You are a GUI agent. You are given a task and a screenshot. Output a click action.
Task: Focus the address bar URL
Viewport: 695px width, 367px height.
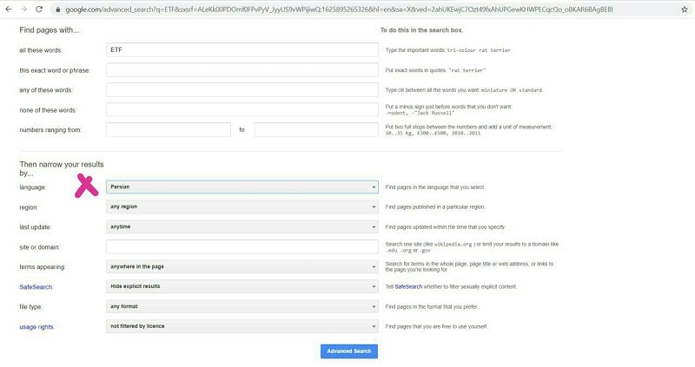pyautogui.click(x=339, y=10)
